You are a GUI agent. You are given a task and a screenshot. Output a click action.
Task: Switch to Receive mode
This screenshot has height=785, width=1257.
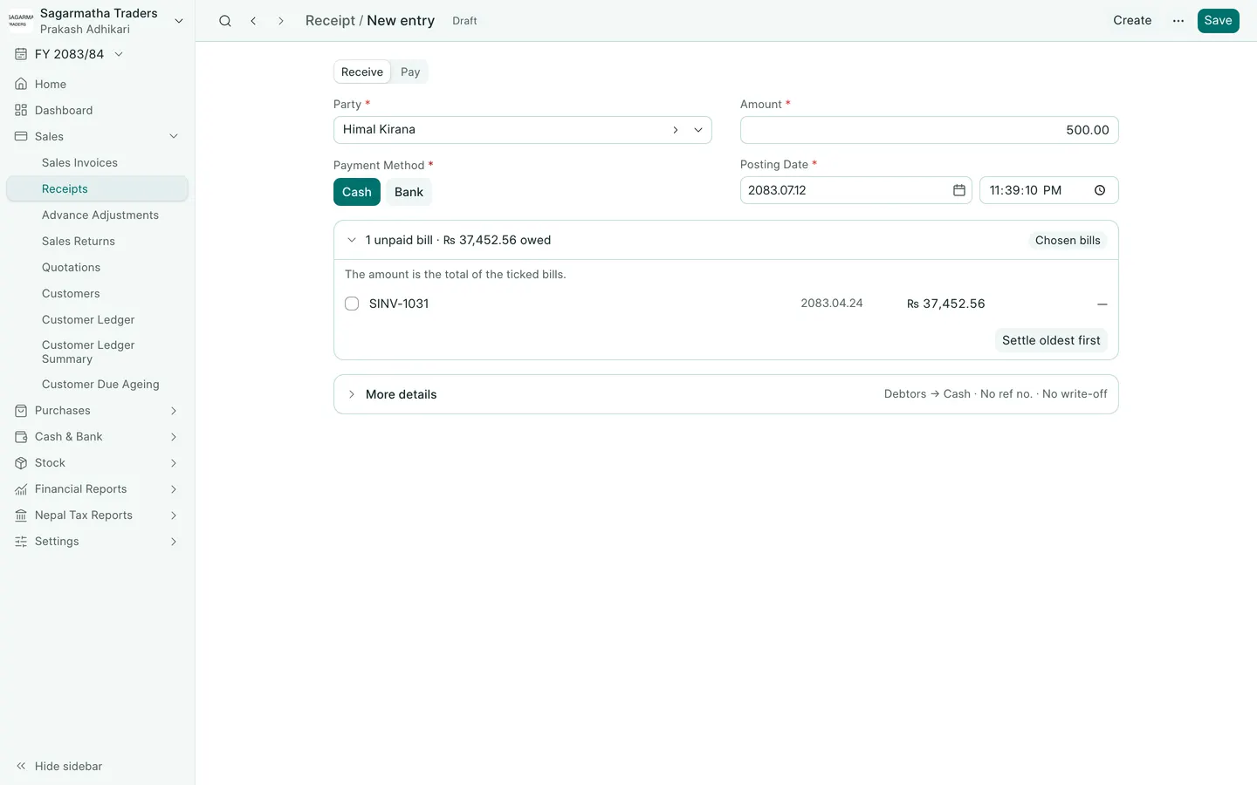(362, 72)
